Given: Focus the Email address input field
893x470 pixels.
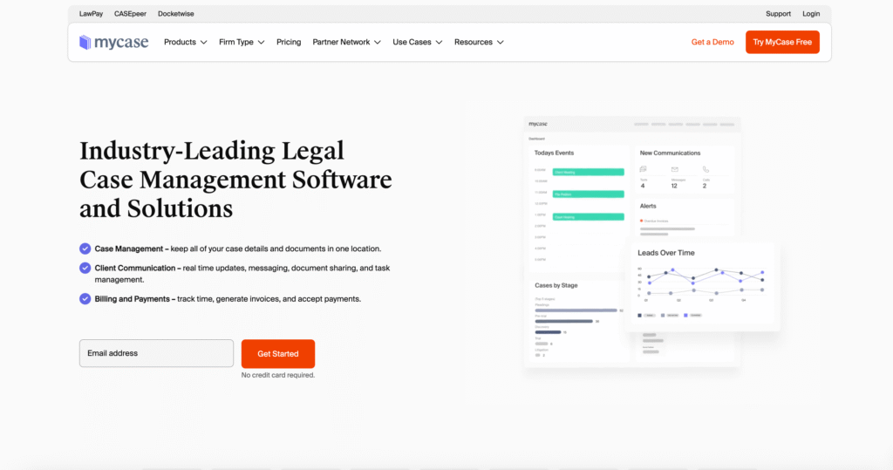Looking at the screenshot, I should point(157,353).
